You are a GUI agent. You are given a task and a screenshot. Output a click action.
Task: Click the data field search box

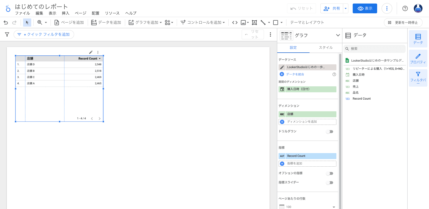pyautogui.click(x=375, y=49)
